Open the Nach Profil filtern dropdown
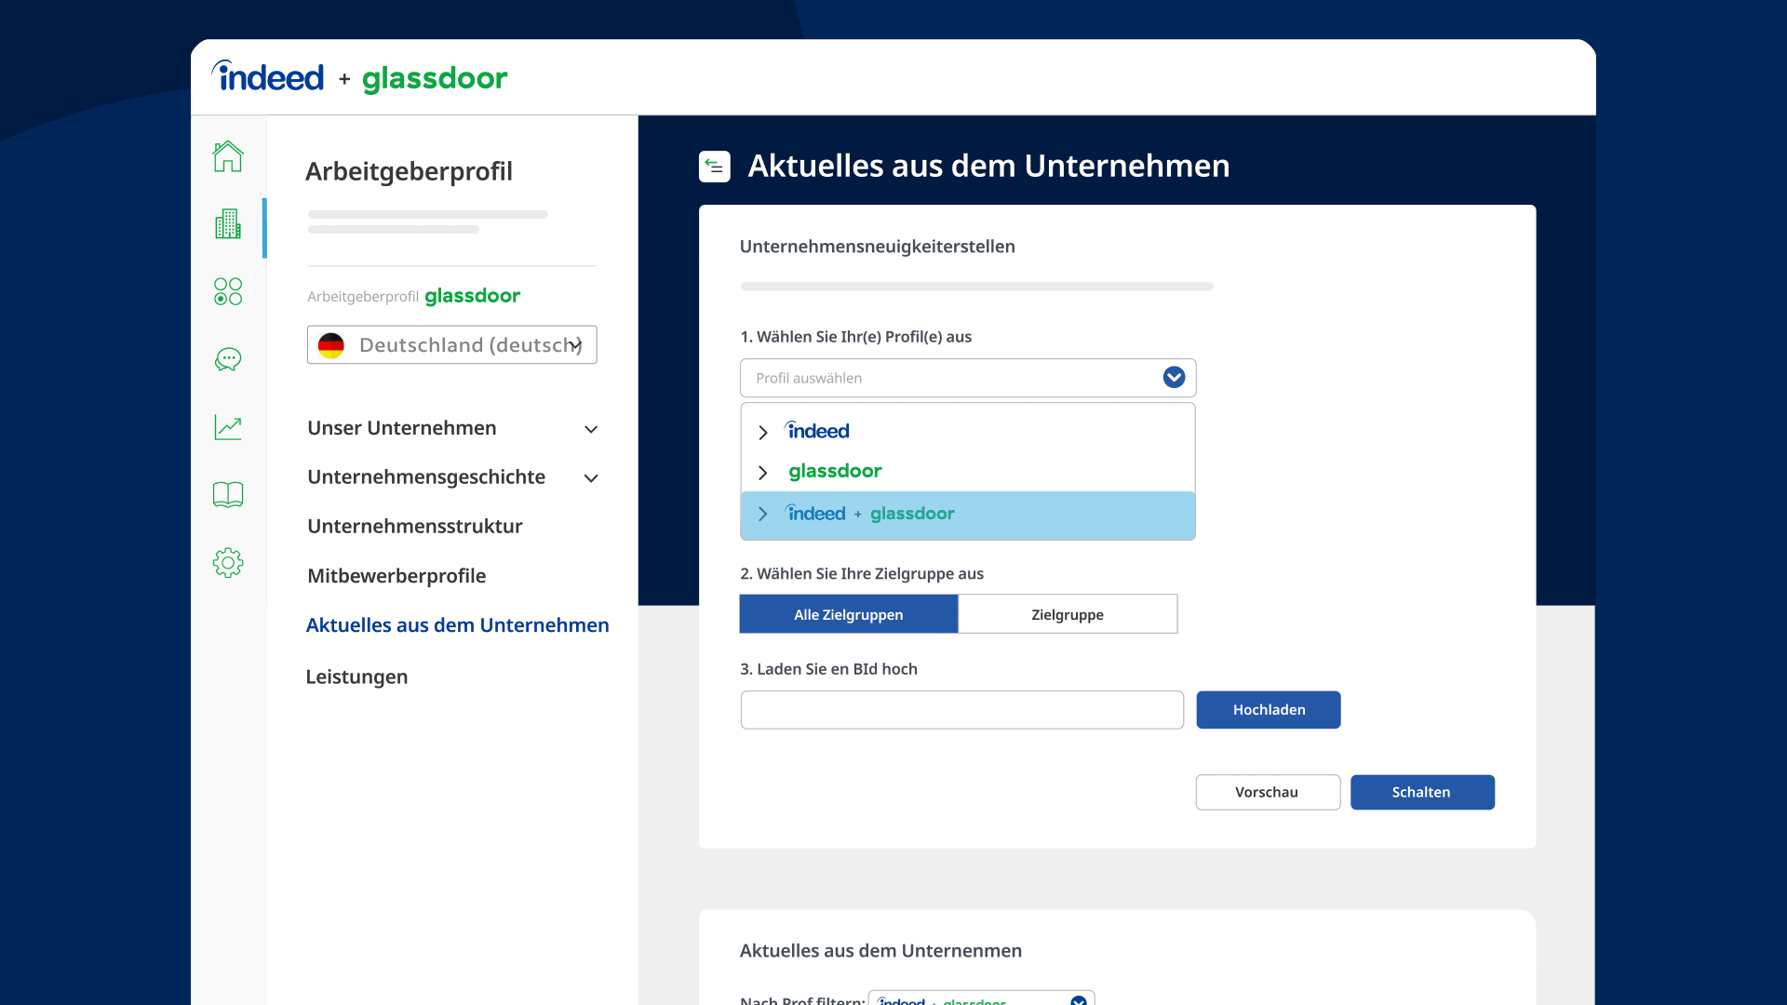Screen dimensions: 1787x1005 pyautogui.click(x=981, y=998)
